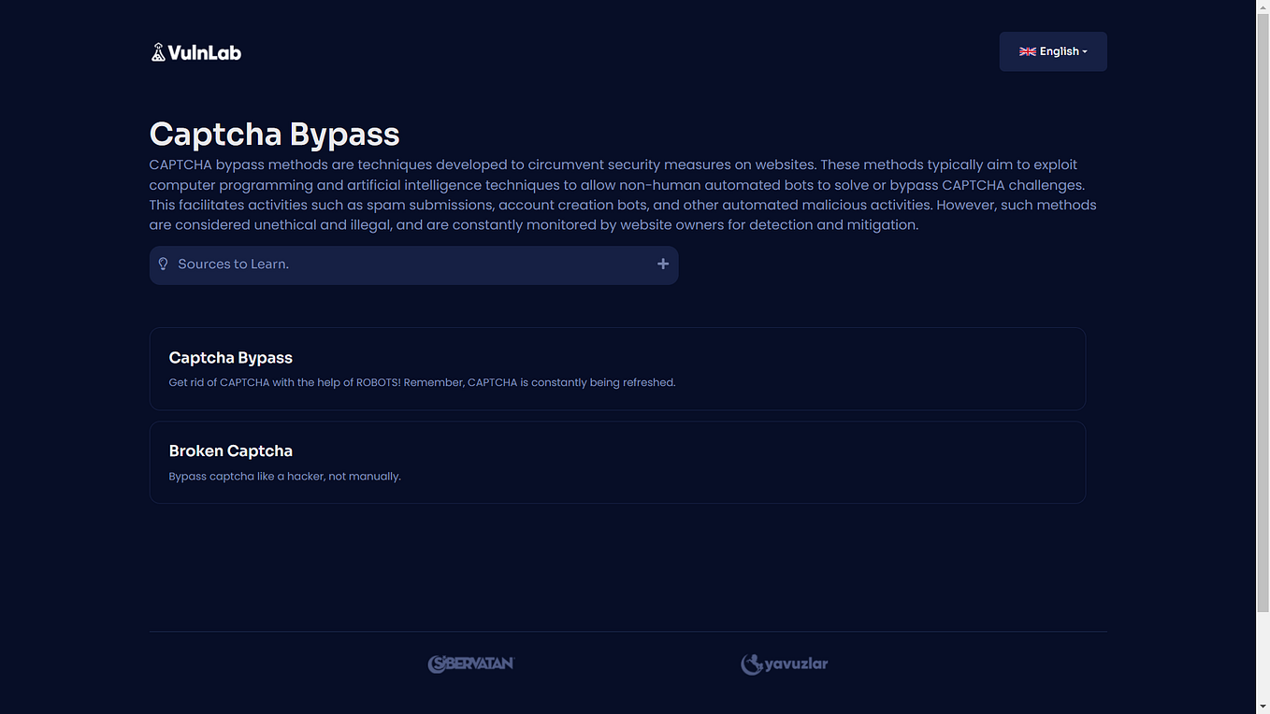The height and width of the screenshot is (714, 1270).
Task: Click the English label in the navbar
Action: tap(1061, 51)
